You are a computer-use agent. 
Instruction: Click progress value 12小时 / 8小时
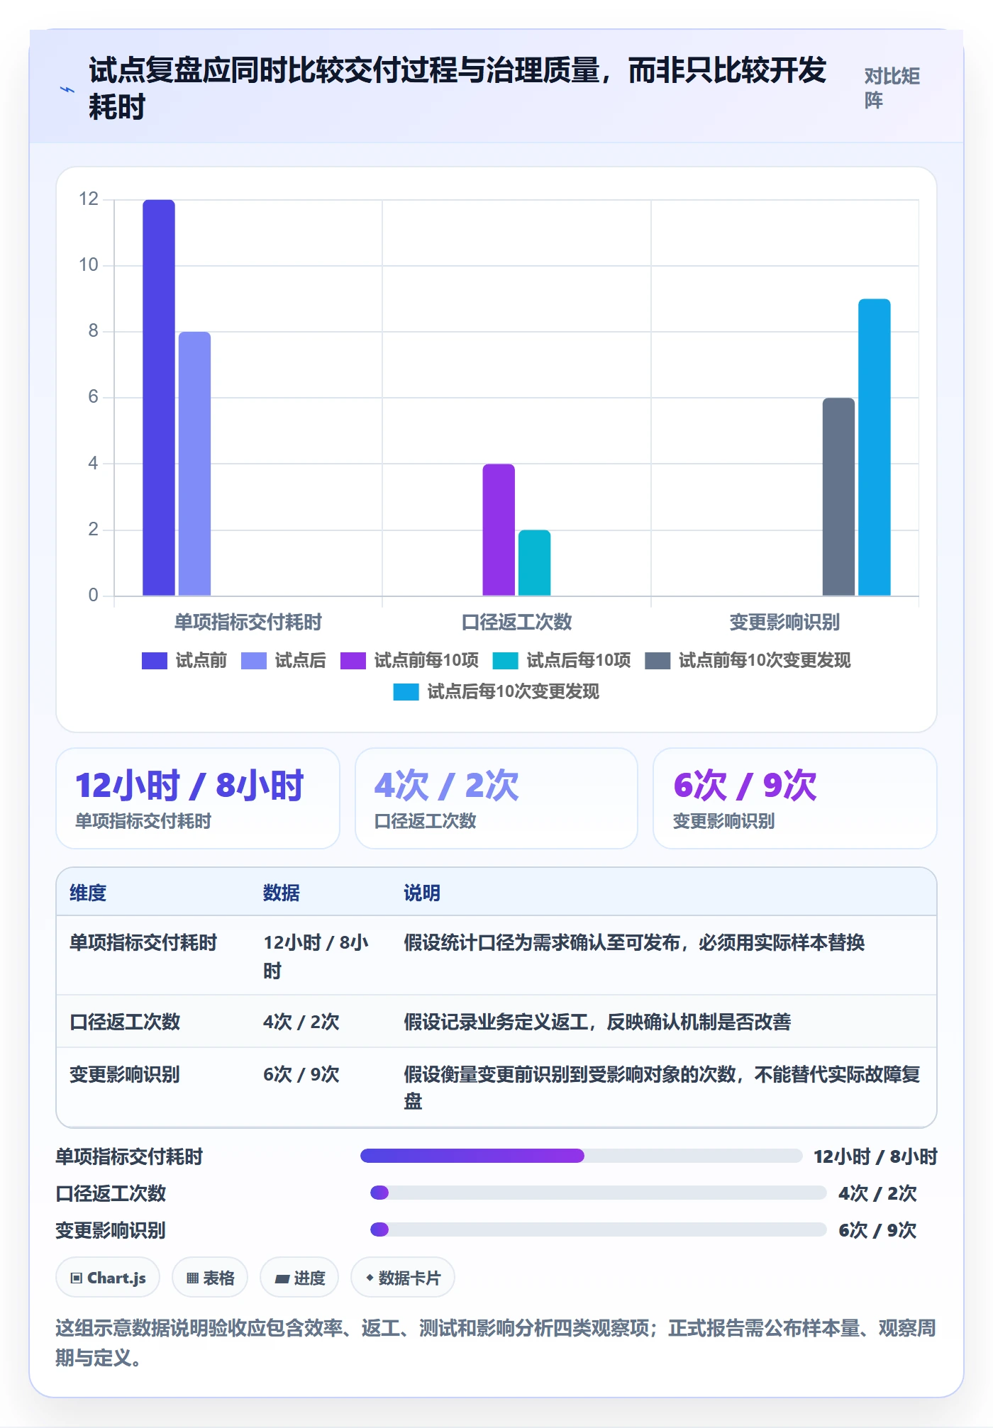click(875, 1157)
